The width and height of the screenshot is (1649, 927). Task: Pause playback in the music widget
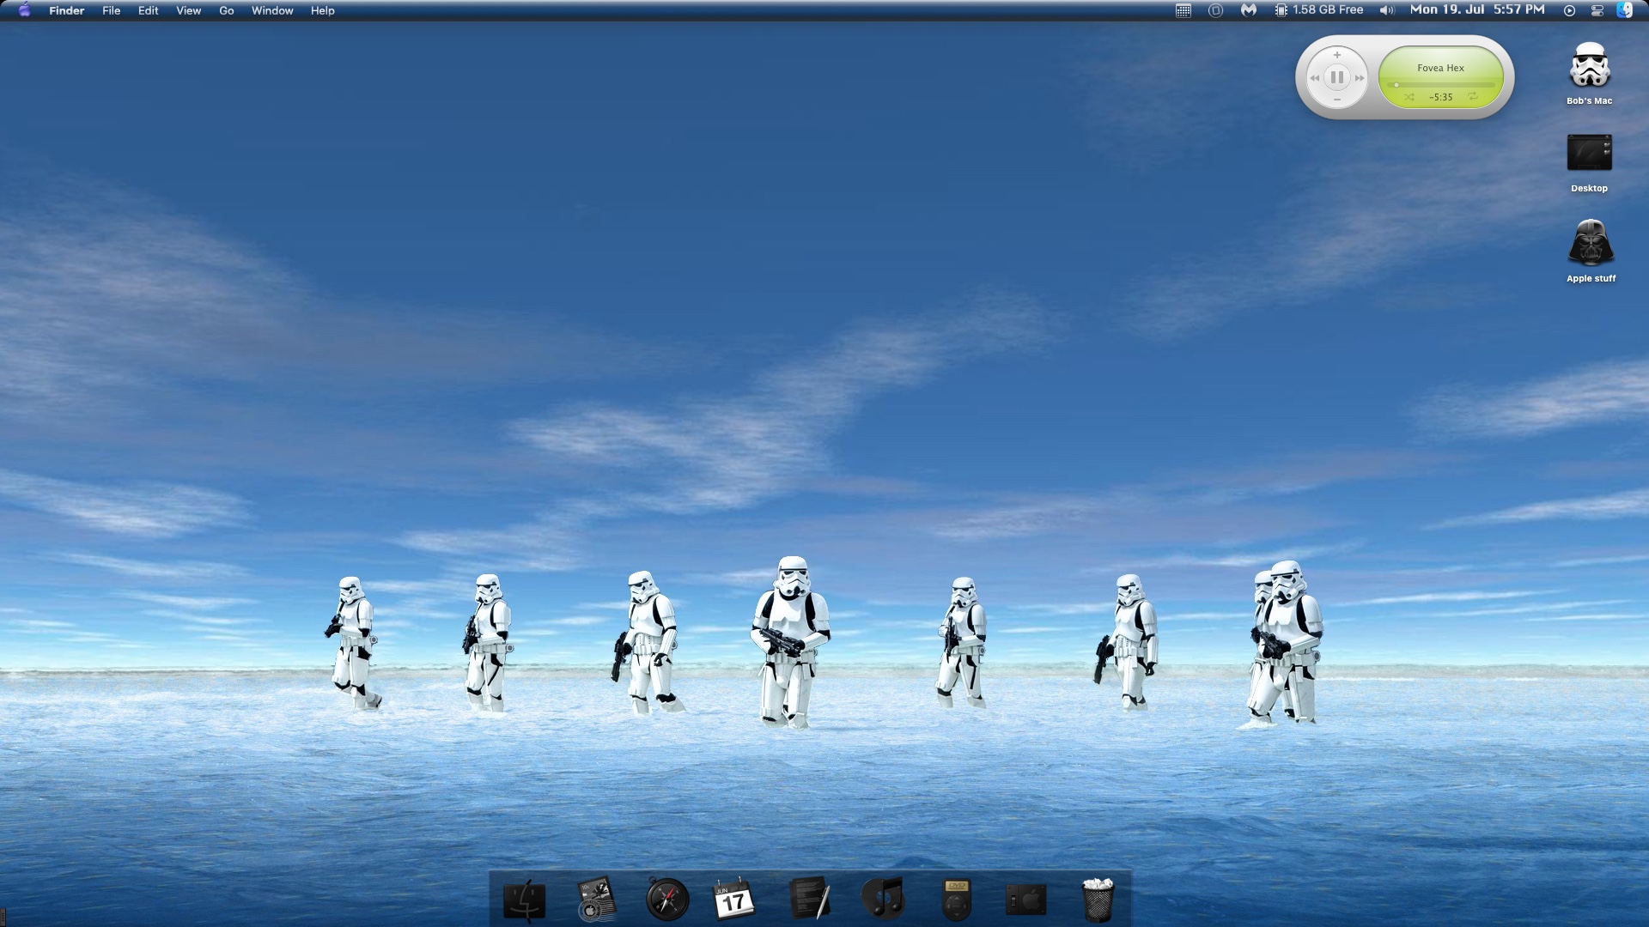[1336, 77]
